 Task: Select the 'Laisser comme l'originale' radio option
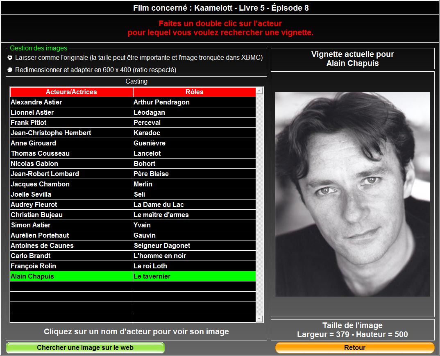click(x=10, y=57)
